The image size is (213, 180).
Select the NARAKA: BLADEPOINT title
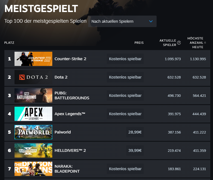[x=67, y=169]
